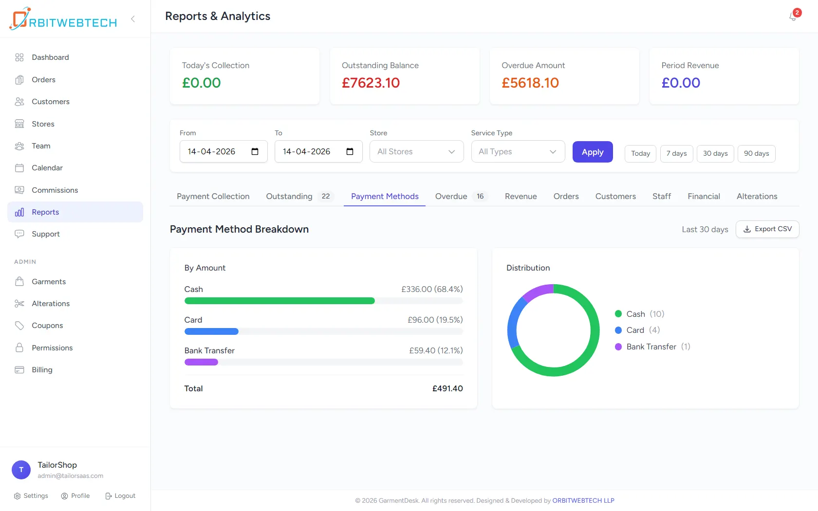Click the From date input field

coord(223,152)
